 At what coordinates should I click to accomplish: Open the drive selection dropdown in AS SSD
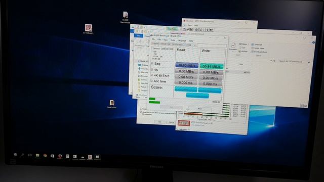click(168, 44)
